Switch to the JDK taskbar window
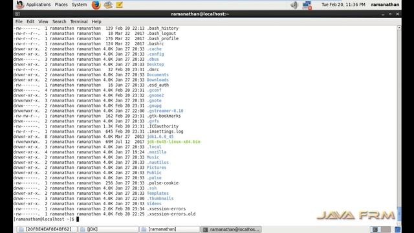The width and height of the screenshot is (414, 233). [x=109, y=229]
